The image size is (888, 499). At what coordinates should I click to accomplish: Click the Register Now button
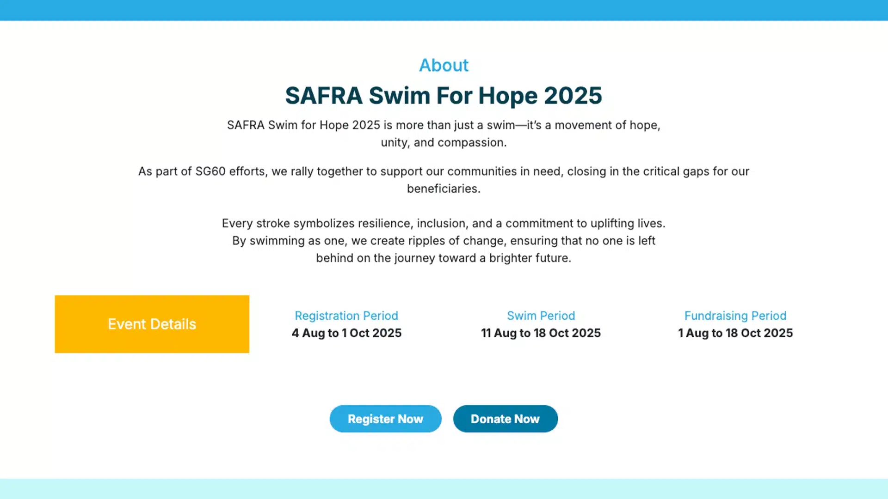(385, 419)
